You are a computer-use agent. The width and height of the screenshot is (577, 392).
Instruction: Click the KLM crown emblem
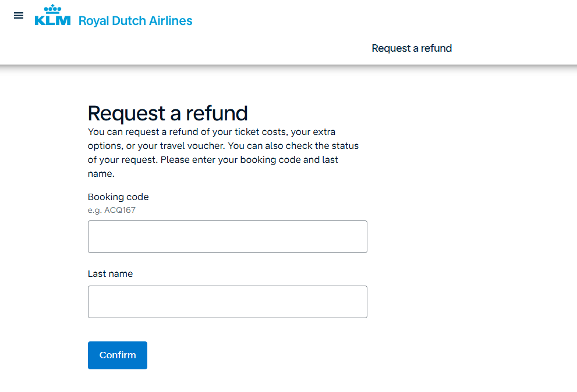(52, 9)
